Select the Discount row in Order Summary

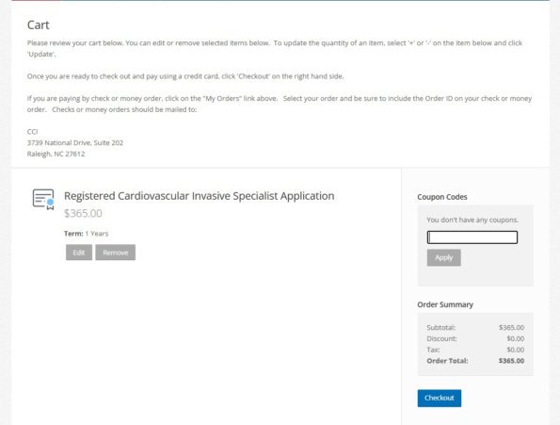tap(475, 338)
